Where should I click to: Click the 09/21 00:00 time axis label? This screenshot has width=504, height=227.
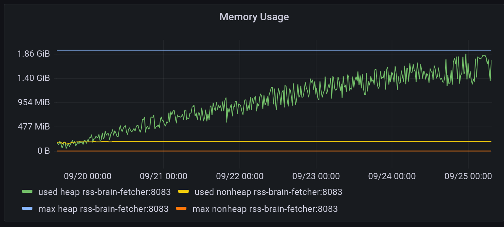[x=164, y=176]
